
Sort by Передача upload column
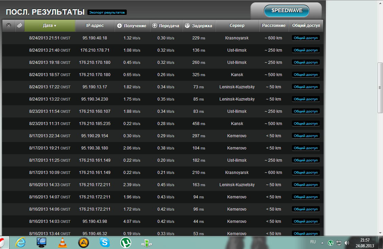tap(166, 25)
